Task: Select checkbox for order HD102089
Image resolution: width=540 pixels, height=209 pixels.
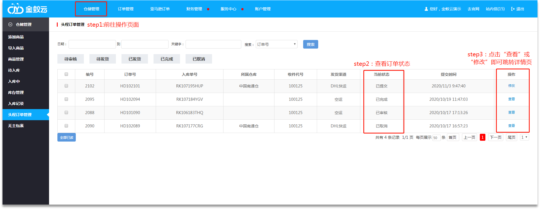Action: tap(66, 126)
